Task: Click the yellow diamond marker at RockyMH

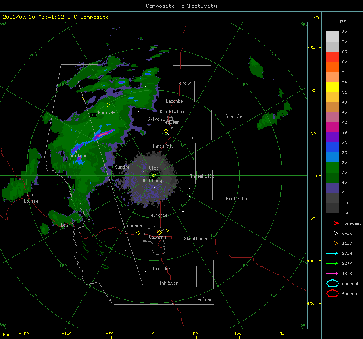Action: tap(108, 105)
